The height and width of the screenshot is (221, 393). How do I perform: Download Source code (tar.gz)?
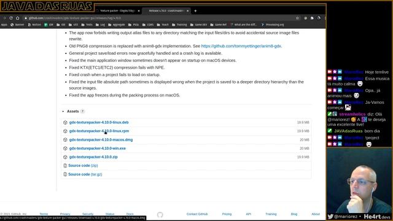click(85, 174)
